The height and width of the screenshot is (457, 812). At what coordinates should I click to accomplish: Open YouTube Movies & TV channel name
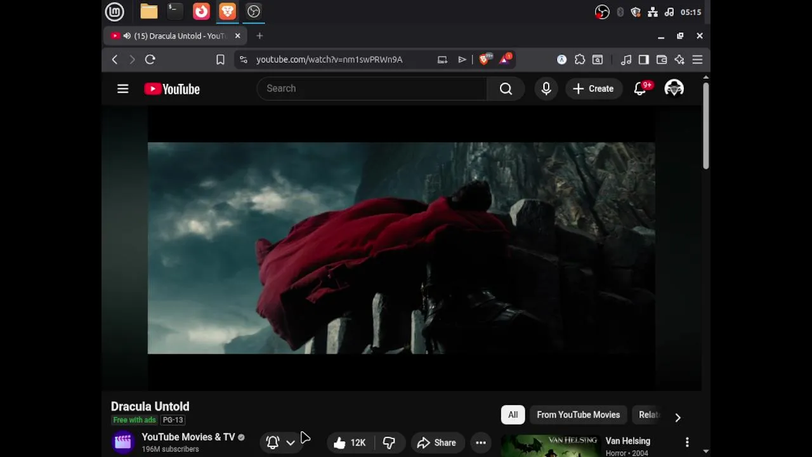click(188, 437)
